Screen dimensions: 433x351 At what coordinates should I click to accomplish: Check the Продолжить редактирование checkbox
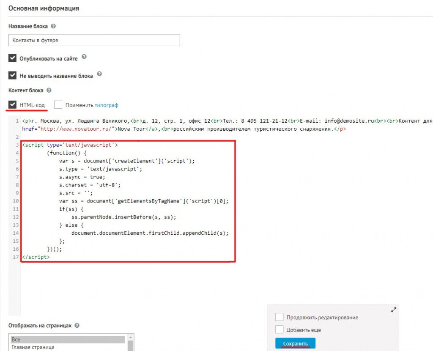(279, 317)
